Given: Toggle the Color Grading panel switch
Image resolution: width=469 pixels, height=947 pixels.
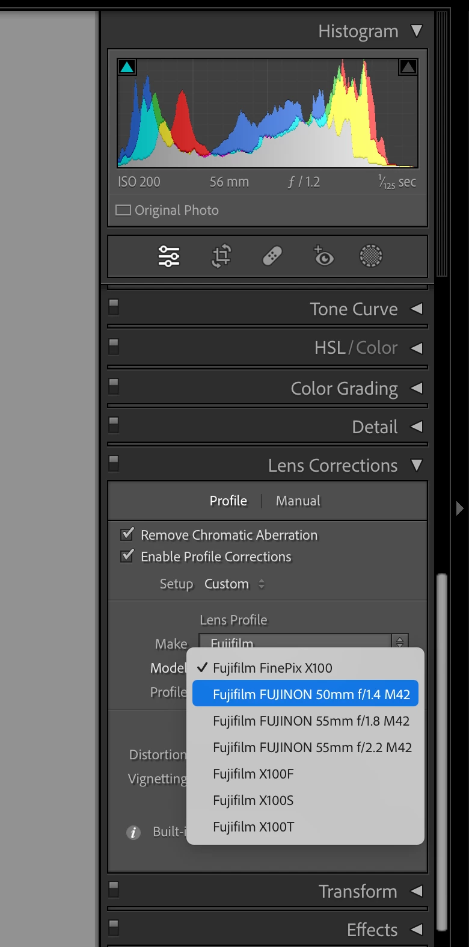Looking at the screenshot, I should click(114, 386).
